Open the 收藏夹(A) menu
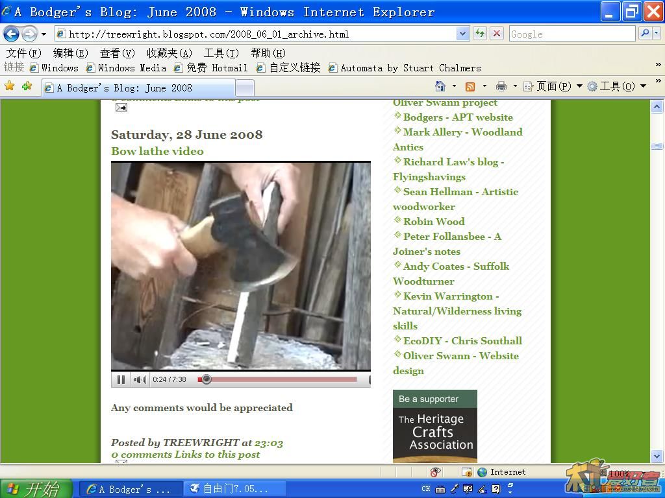Screen dimensions: 665x498 click(x=169, y=53)
